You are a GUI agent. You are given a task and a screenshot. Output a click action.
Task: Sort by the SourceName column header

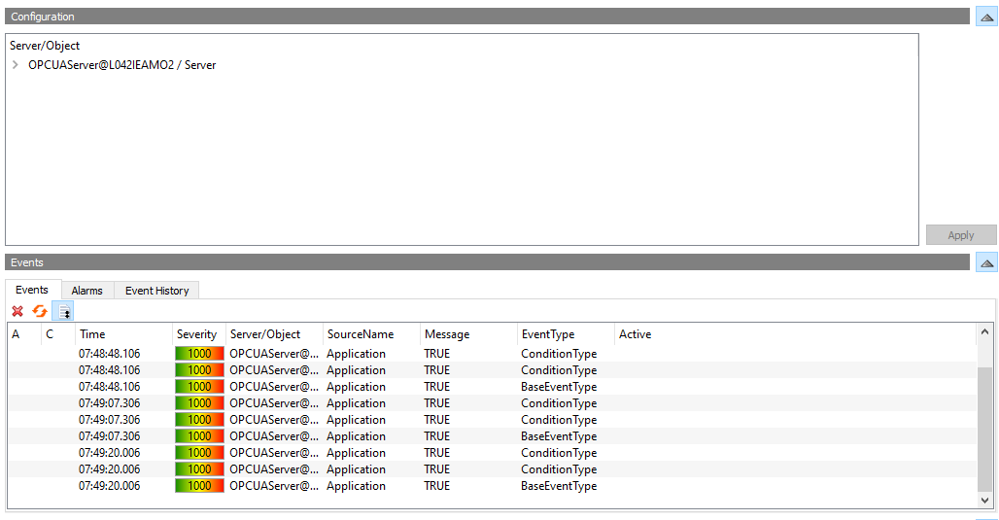point(371,334)
